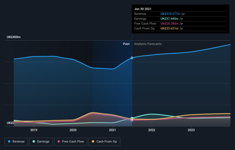Screen dimensions: 235x150
Task: Click the tooltip 'Earnings' row label
Action: [140, 19]
